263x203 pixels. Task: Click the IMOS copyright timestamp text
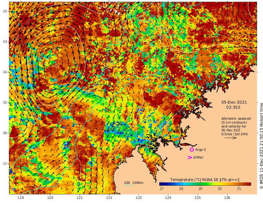point(261,146)
